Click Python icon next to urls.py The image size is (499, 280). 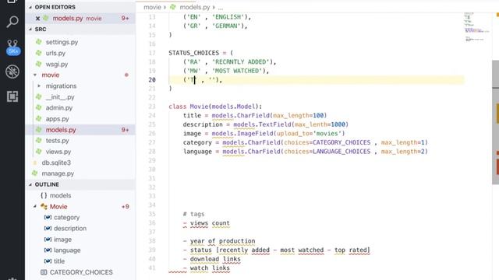[x=39, y=53]
